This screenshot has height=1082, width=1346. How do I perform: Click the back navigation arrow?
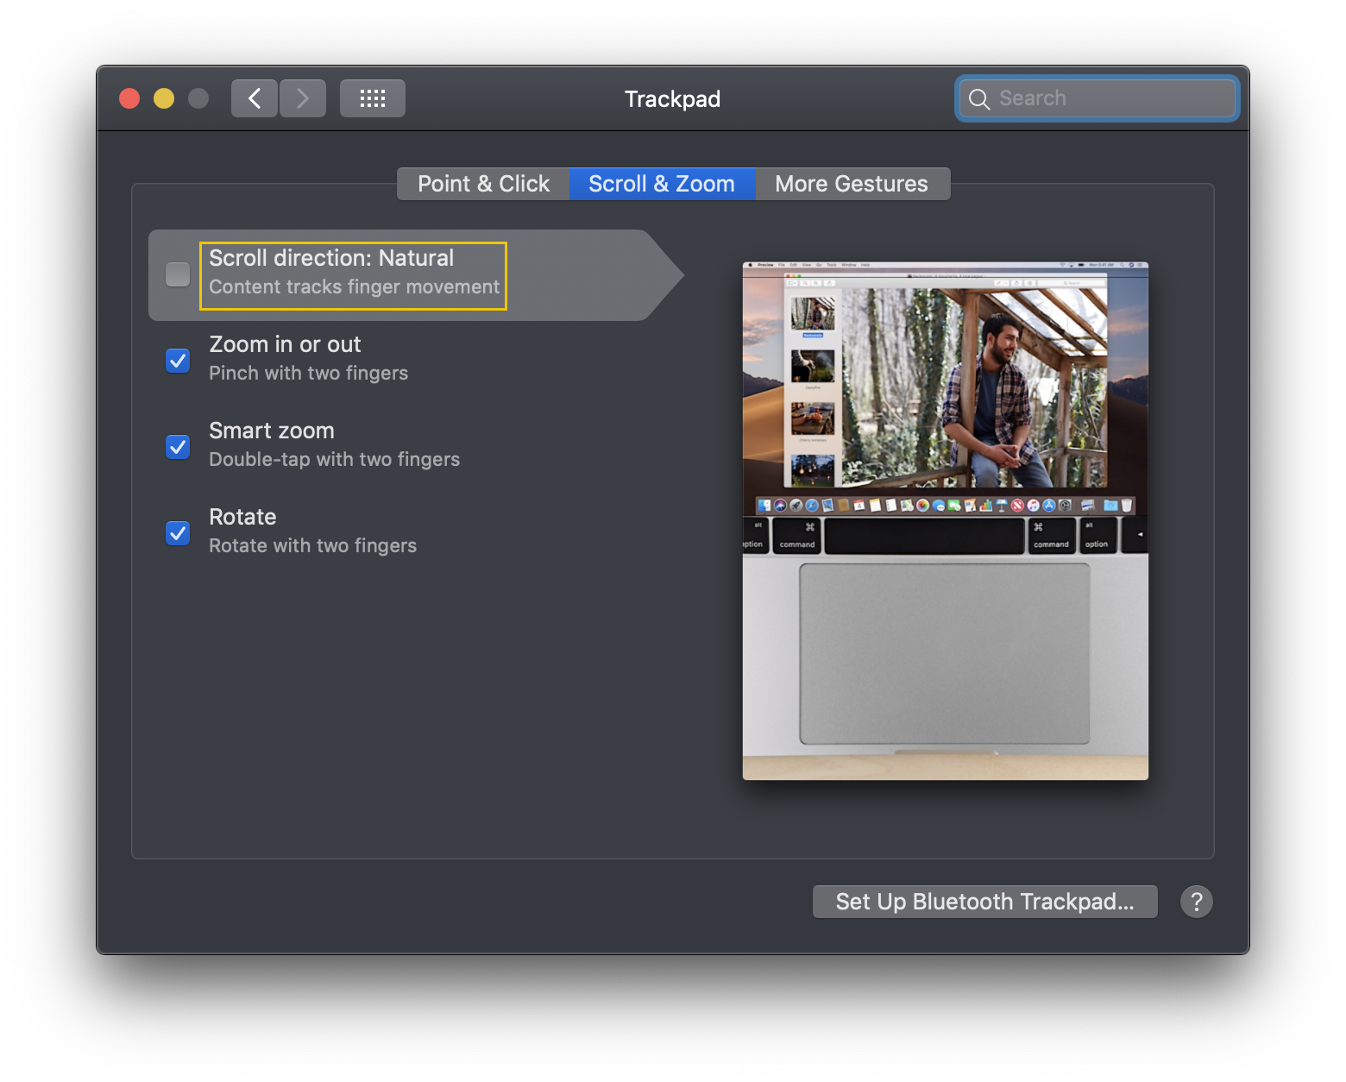254,98
